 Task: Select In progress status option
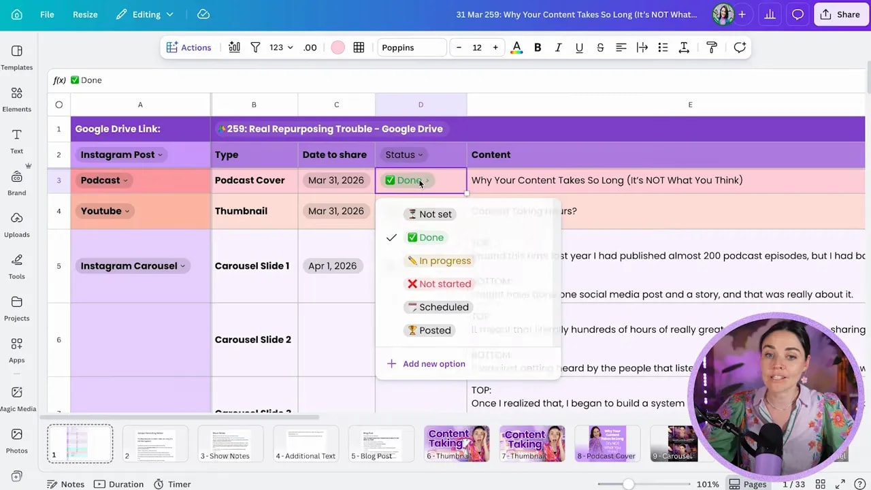[439, 261]
